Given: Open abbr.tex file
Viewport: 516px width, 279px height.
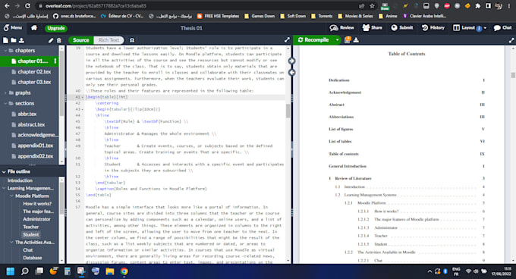Looking at the screenshot, I should (27, 114).
